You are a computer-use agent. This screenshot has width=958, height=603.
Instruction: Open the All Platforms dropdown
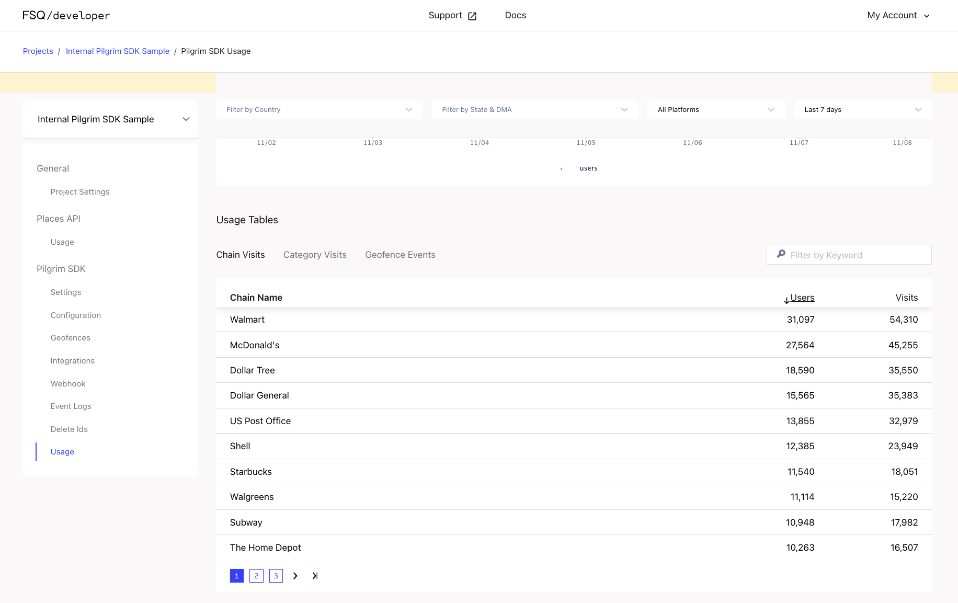pos(716,109)
